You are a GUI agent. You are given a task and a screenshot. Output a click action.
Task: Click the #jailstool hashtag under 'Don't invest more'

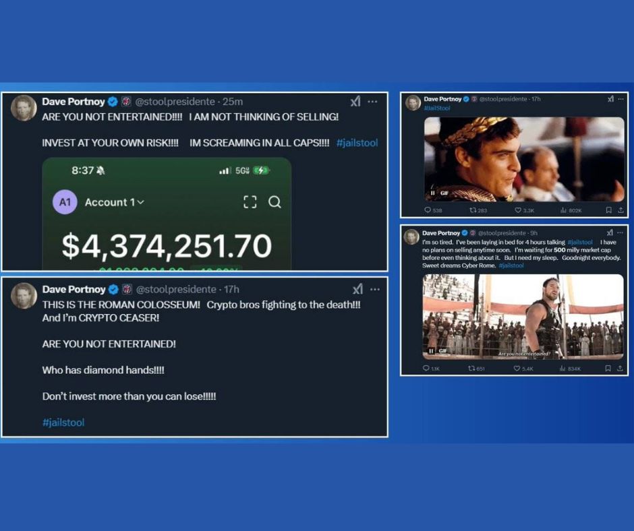coord(63,423)
